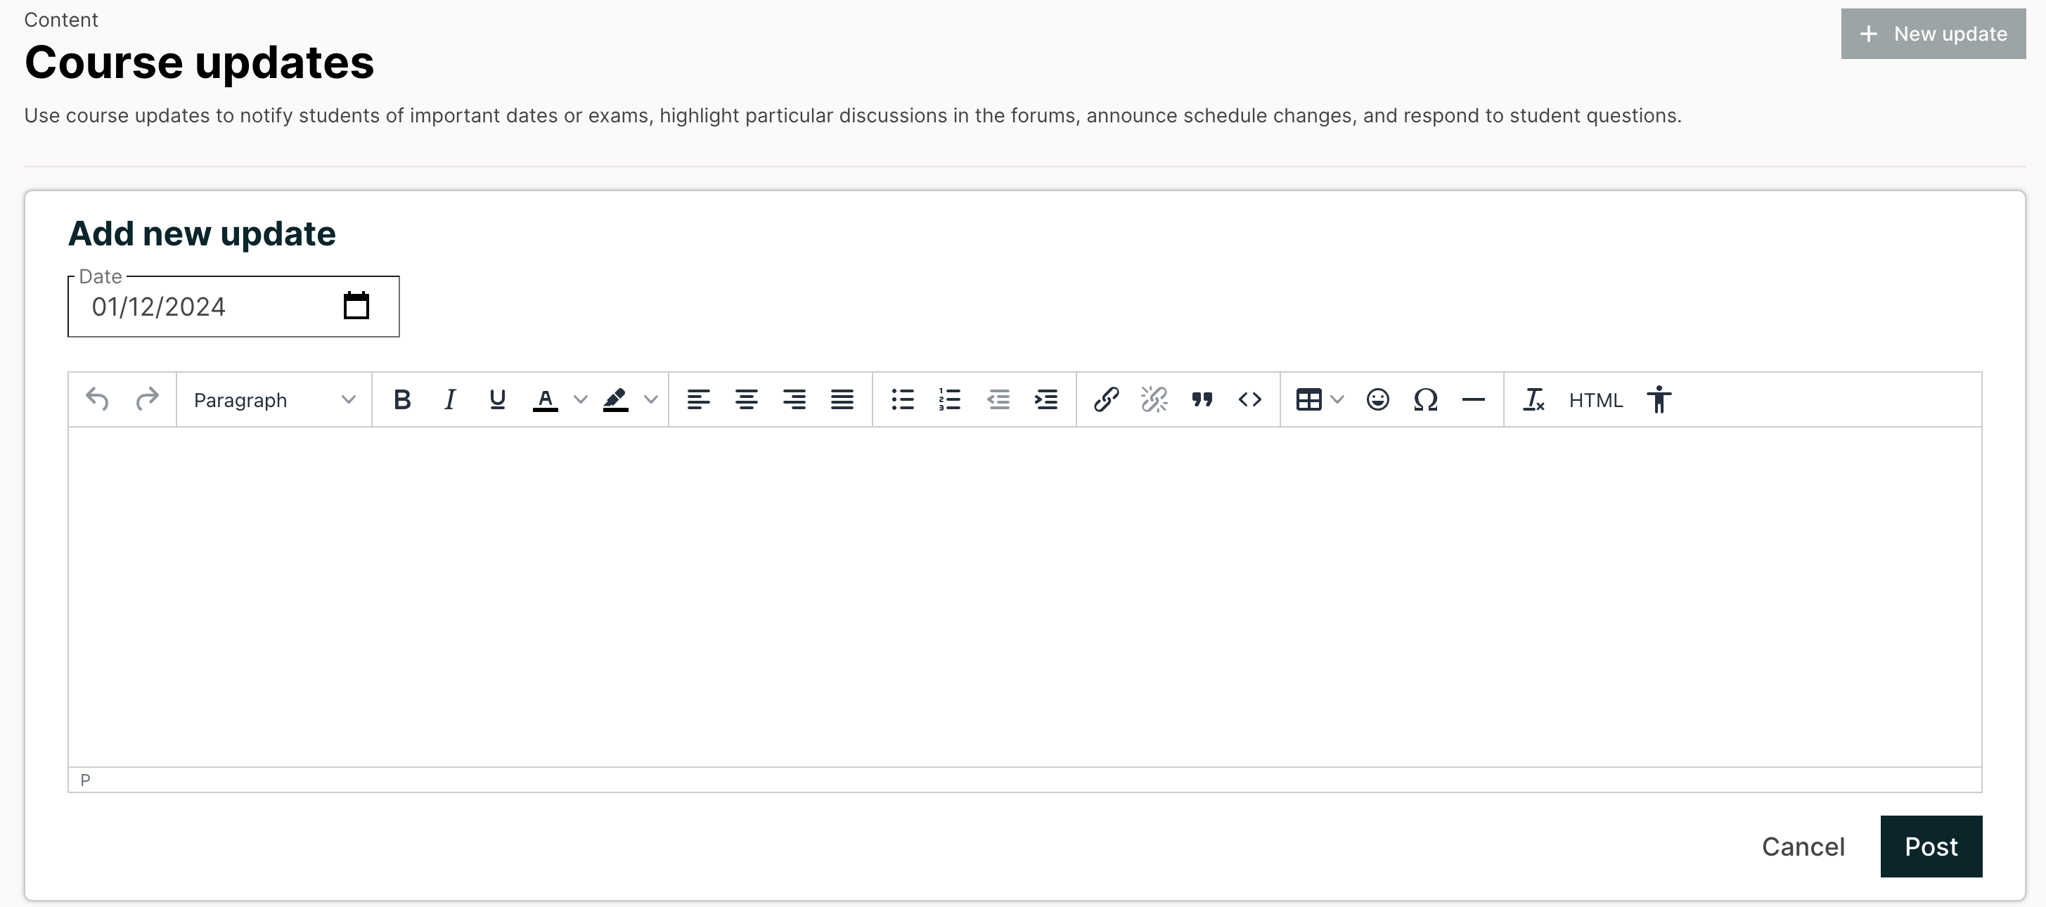Screen dimensions: 2046x907
Task: Open the text color dropdown arrow
Action: (x=581, y=399)
